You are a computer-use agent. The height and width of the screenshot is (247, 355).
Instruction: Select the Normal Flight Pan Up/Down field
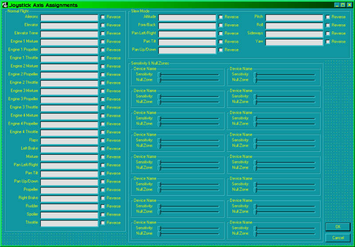coord(69,182)
